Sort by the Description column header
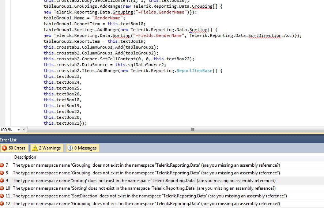Viewport: 324px width, 208px height. [25, 157]
